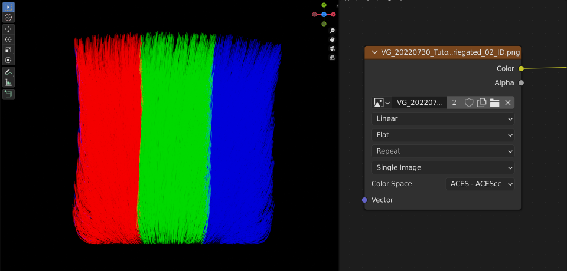Viewport: 567px width, 271px height.
Task: Click the gray Alpha output socket
Action: pos(521,83)
